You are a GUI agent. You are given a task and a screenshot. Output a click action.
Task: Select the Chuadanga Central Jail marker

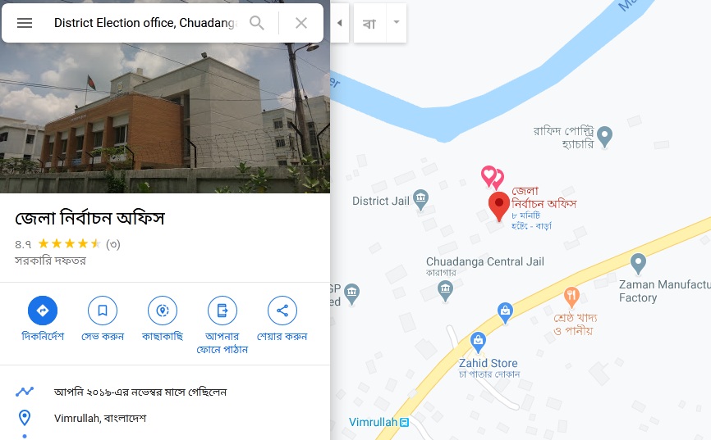click(x=445, y=291)
